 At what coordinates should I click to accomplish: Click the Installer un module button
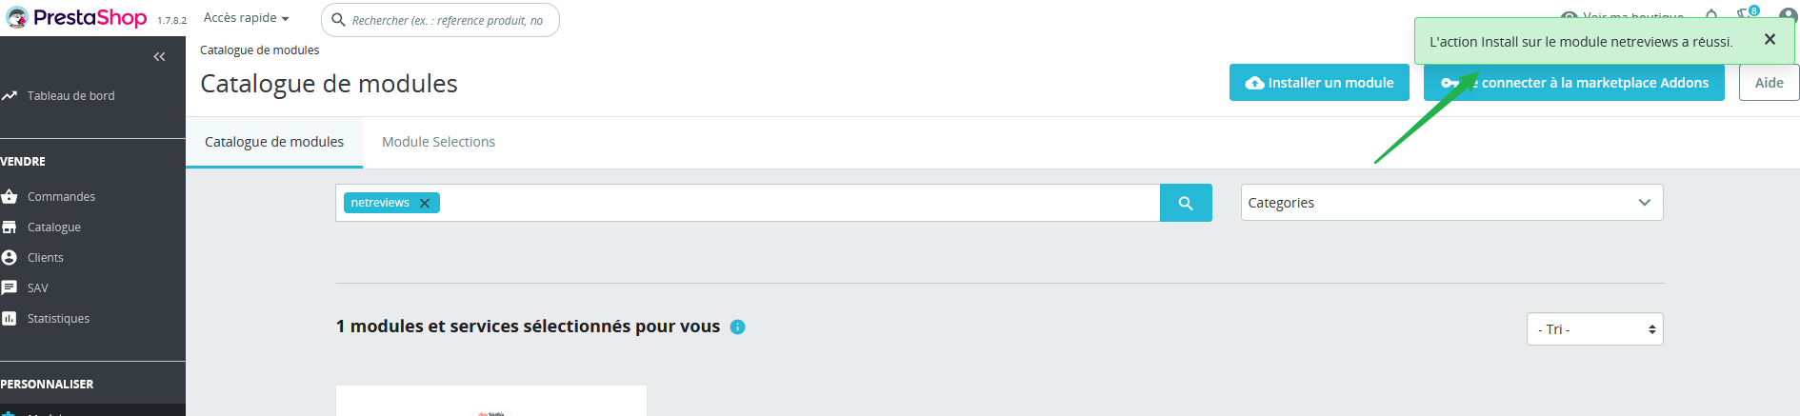coord(1319,83)
